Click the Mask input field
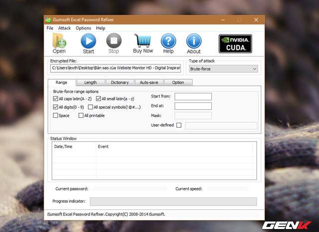The image size is (319, 232). click(193, 115)
